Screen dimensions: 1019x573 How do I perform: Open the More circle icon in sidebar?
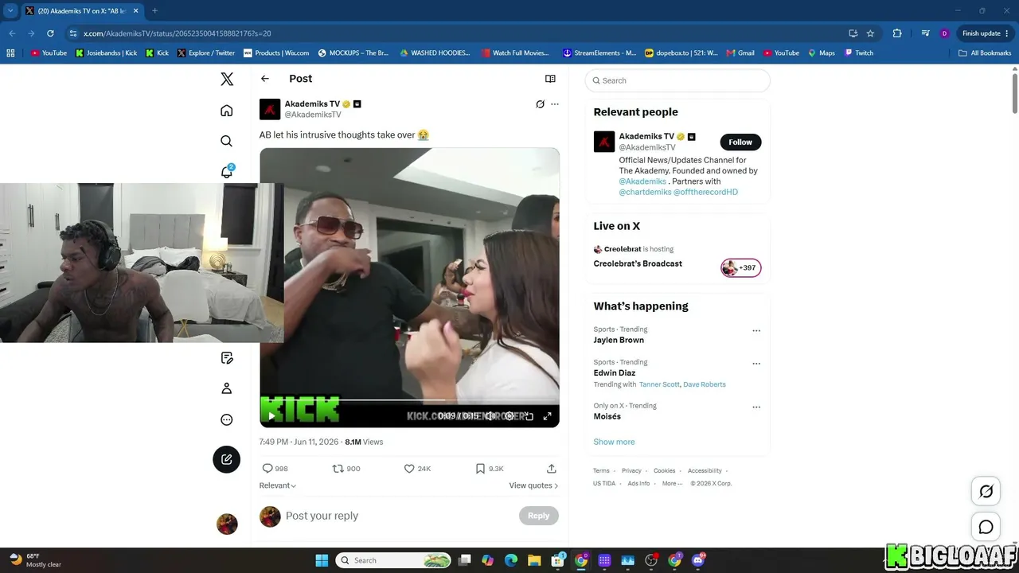(227, 419)
